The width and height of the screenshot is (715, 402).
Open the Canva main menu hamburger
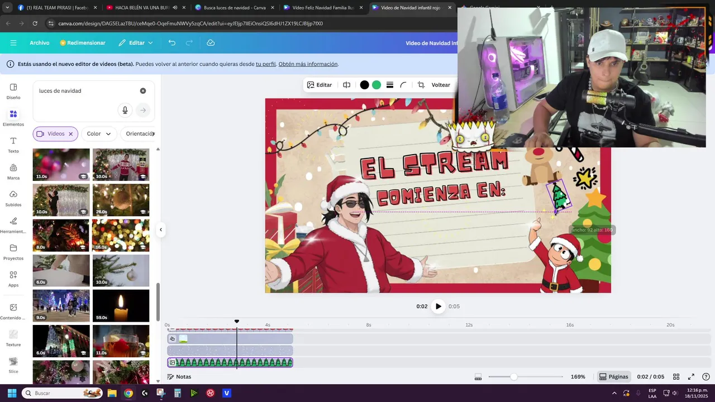click(x=13, y=43)
